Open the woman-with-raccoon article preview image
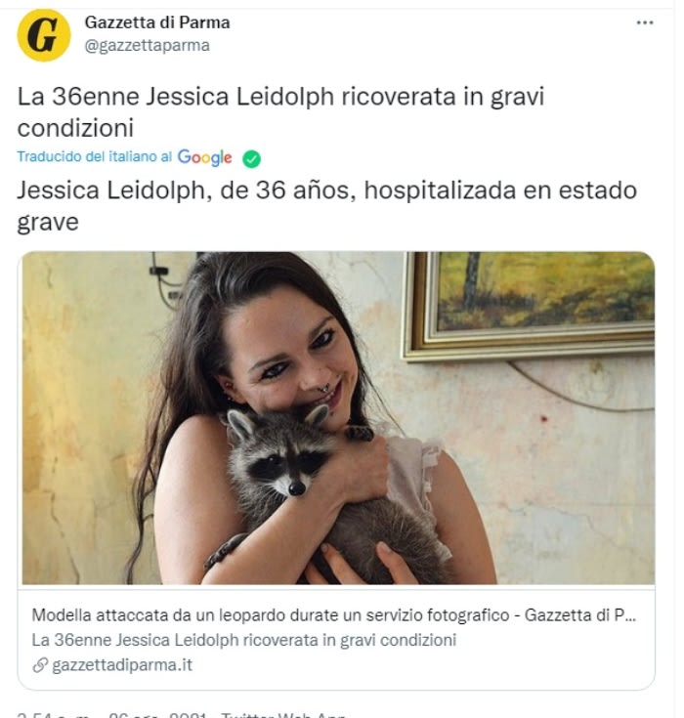Viewport: 684px width, 718px height. click(x=338, y=418)
